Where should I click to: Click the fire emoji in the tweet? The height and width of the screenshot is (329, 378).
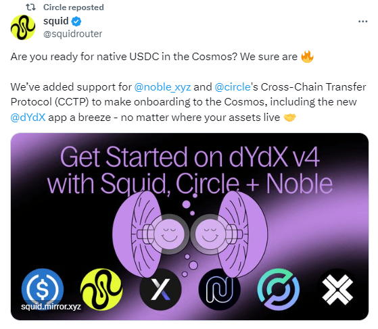click(x=307, y=57)
